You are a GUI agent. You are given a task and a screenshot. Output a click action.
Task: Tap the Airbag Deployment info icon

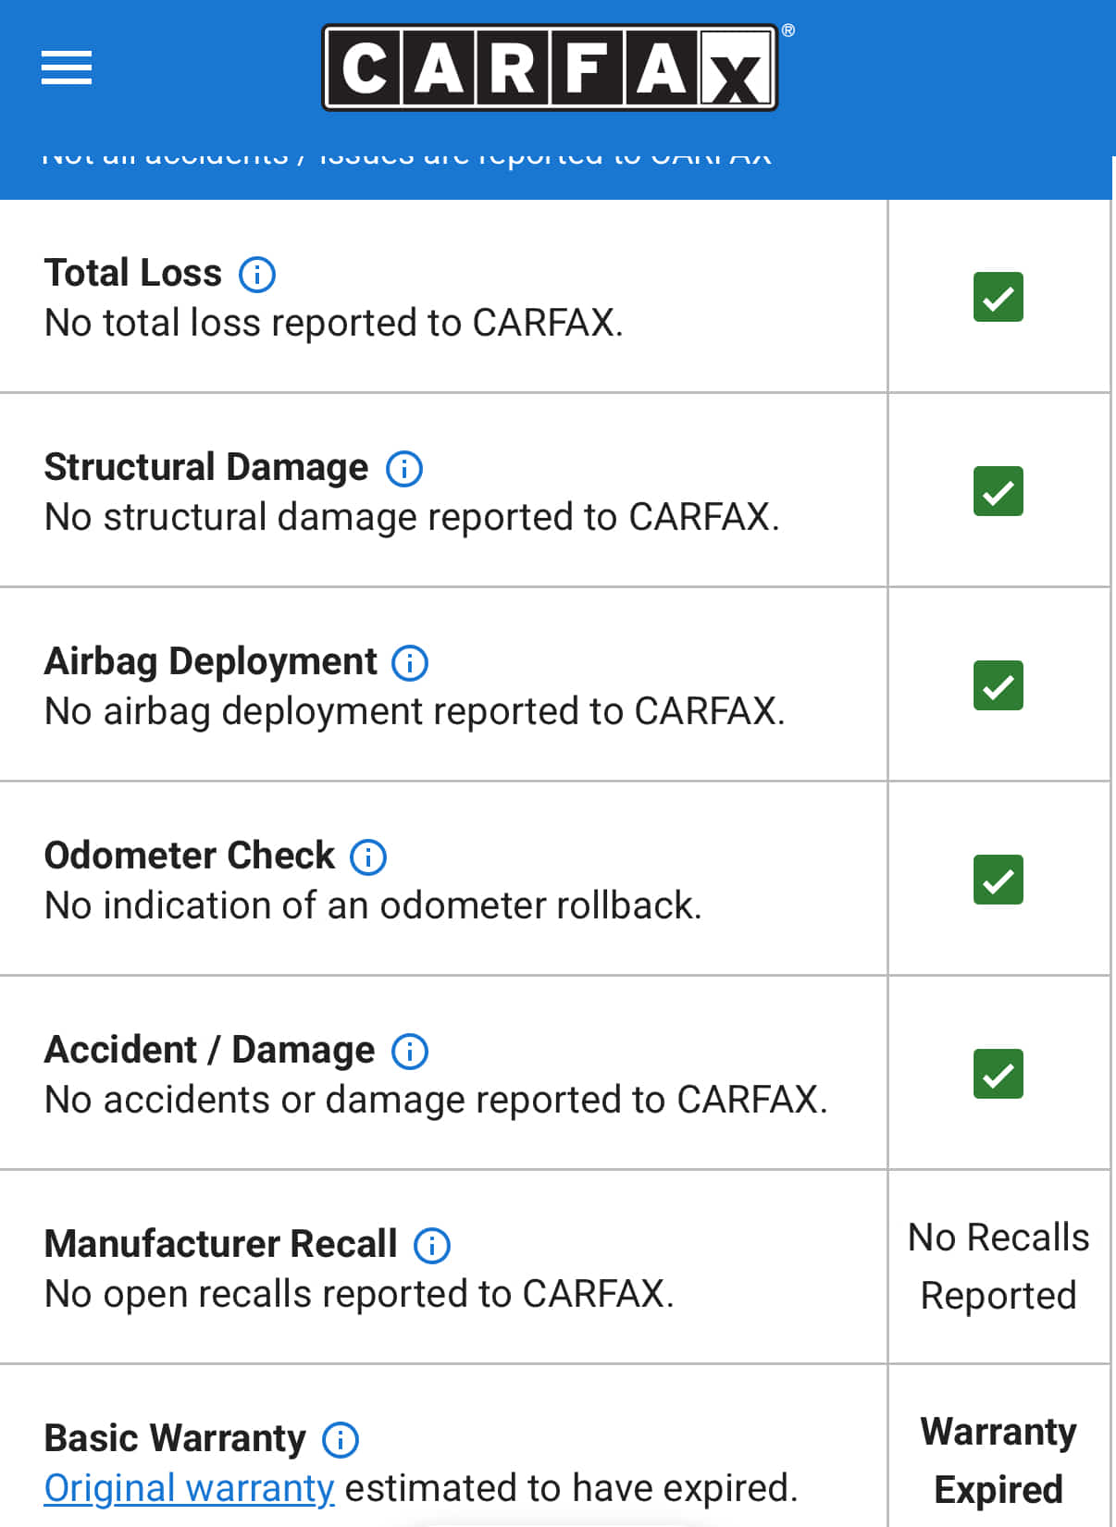tap(410, 663)
